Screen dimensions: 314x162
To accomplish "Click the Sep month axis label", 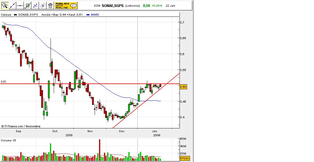I will [x=18, y=131].
